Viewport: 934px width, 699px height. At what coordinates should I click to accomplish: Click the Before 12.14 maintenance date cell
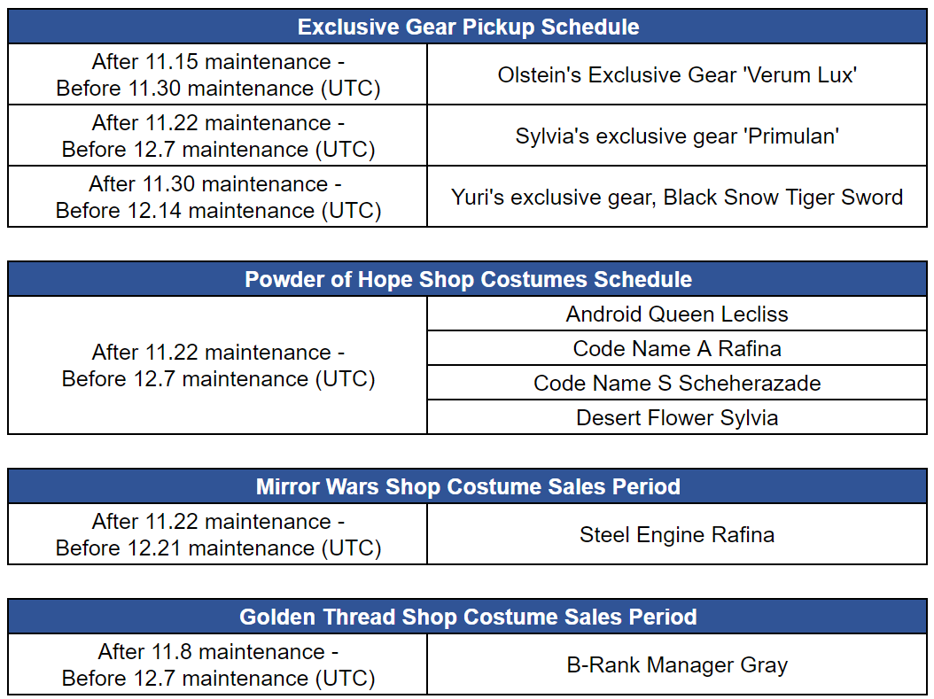click(x=217, y=197)
